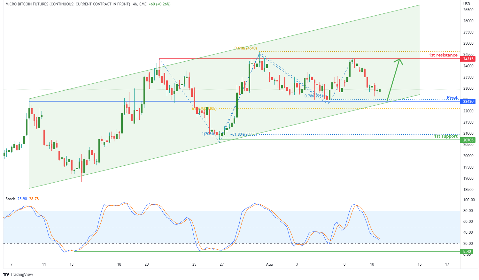The width and height of the screenshot is (479, 280).
Task: Click the 25000 price axis label
Action: (468, 43)
